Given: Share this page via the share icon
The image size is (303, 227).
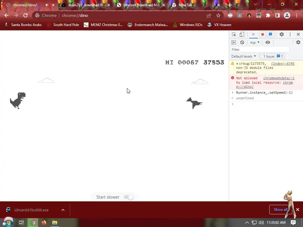Looking at the screenshot, I should point(209,15).
